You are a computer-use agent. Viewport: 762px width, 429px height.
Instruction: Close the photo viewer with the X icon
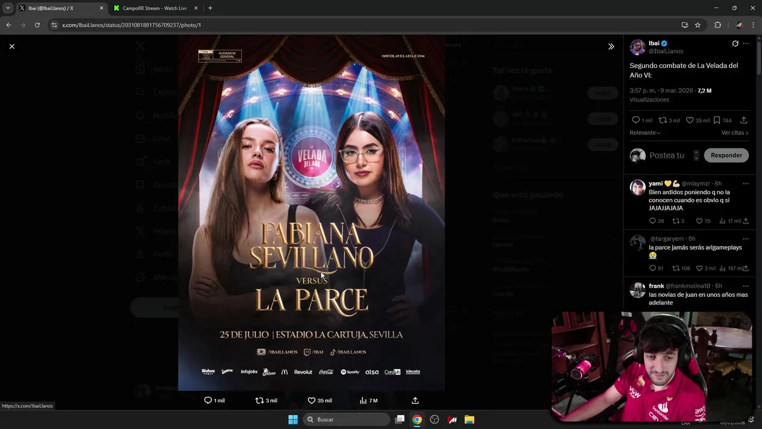pos(11,46)
